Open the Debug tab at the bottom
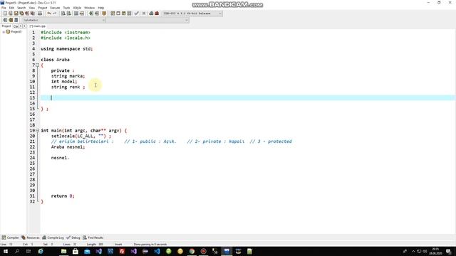 pos(73,238)
